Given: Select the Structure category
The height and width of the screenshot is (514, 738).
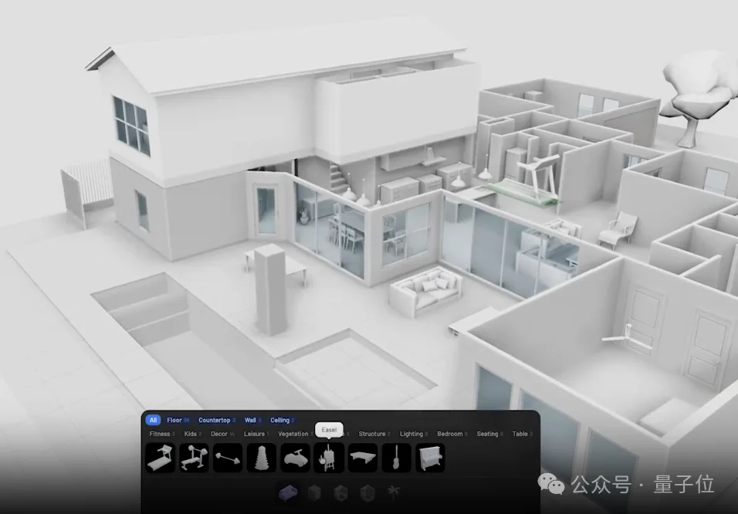Looking at the screenshot, I should (x=371, y=434).
